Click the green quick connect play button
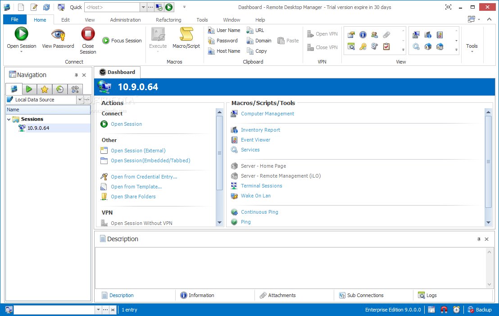This screenshot has height=316, width=499. pos(169,7)
